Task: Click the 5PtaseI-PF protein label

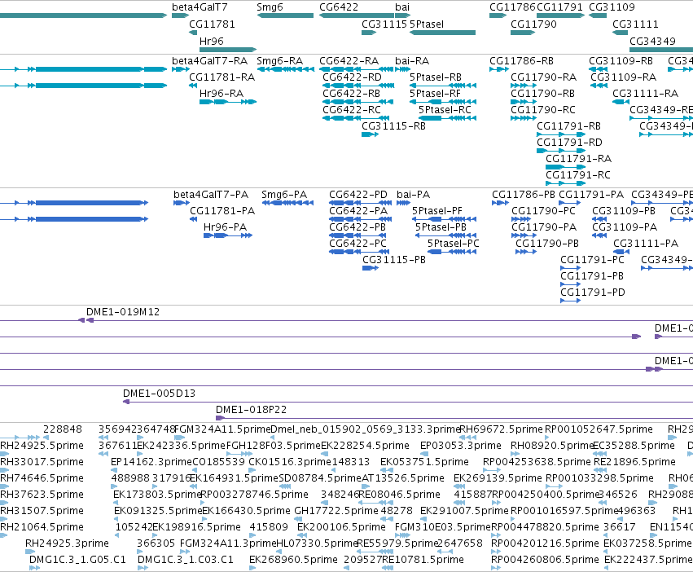Action: pos(436,210)
